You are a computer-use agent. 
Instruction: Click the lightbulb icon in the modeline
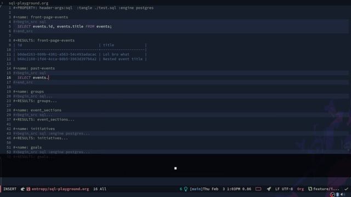[x=185, y=189]
